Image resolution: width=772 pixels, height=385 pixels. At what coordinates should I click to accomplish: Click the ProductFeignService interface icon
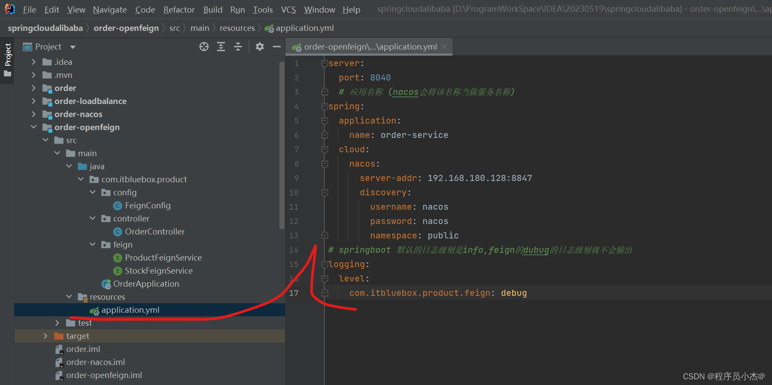[x=117, y=258]
